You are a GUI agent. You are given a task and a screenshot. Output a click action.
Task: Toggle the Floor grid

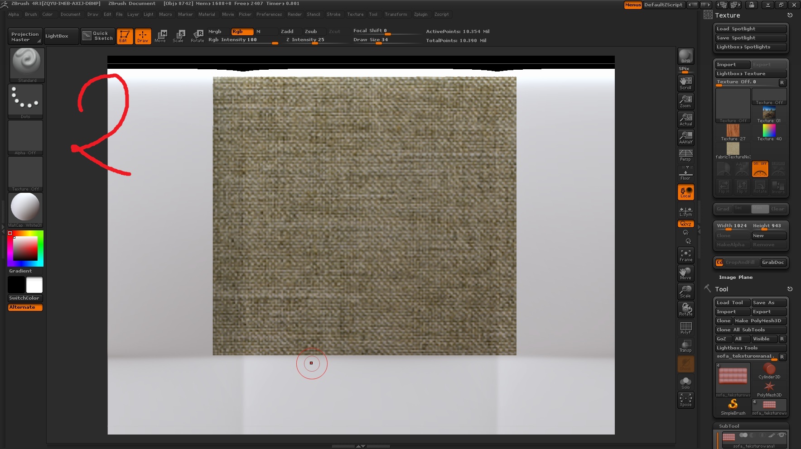pos(686,173)
